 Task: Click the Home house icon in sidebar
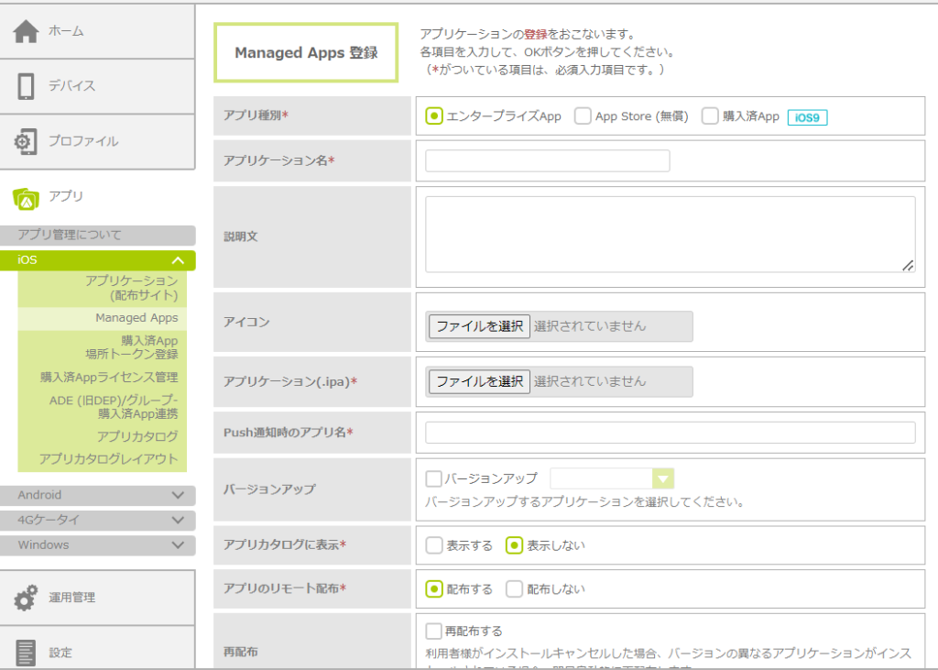[x=26, y=31]
